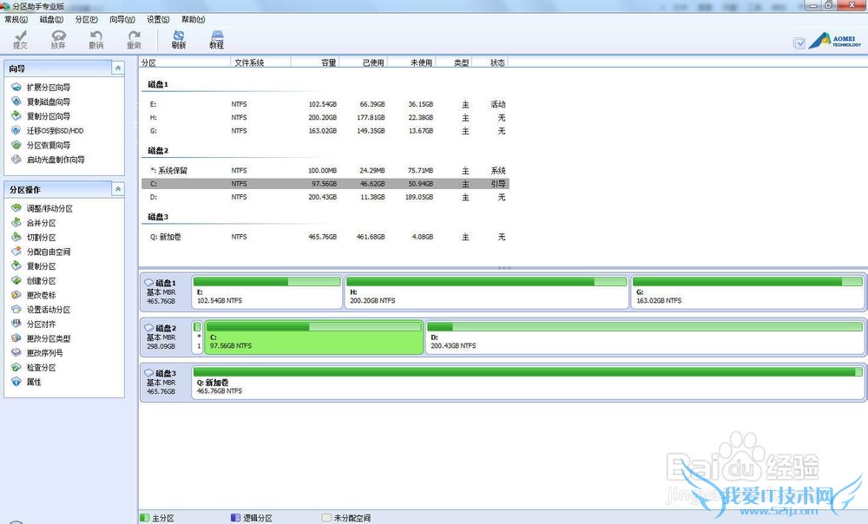Click the checkmark box beside AOMEI logo
Viewport: 868px width, 524px height.
[x=799, y=43]
